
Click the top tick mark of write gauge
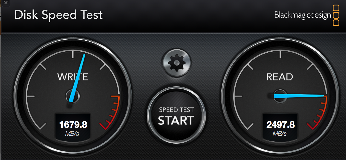[73, 54]
